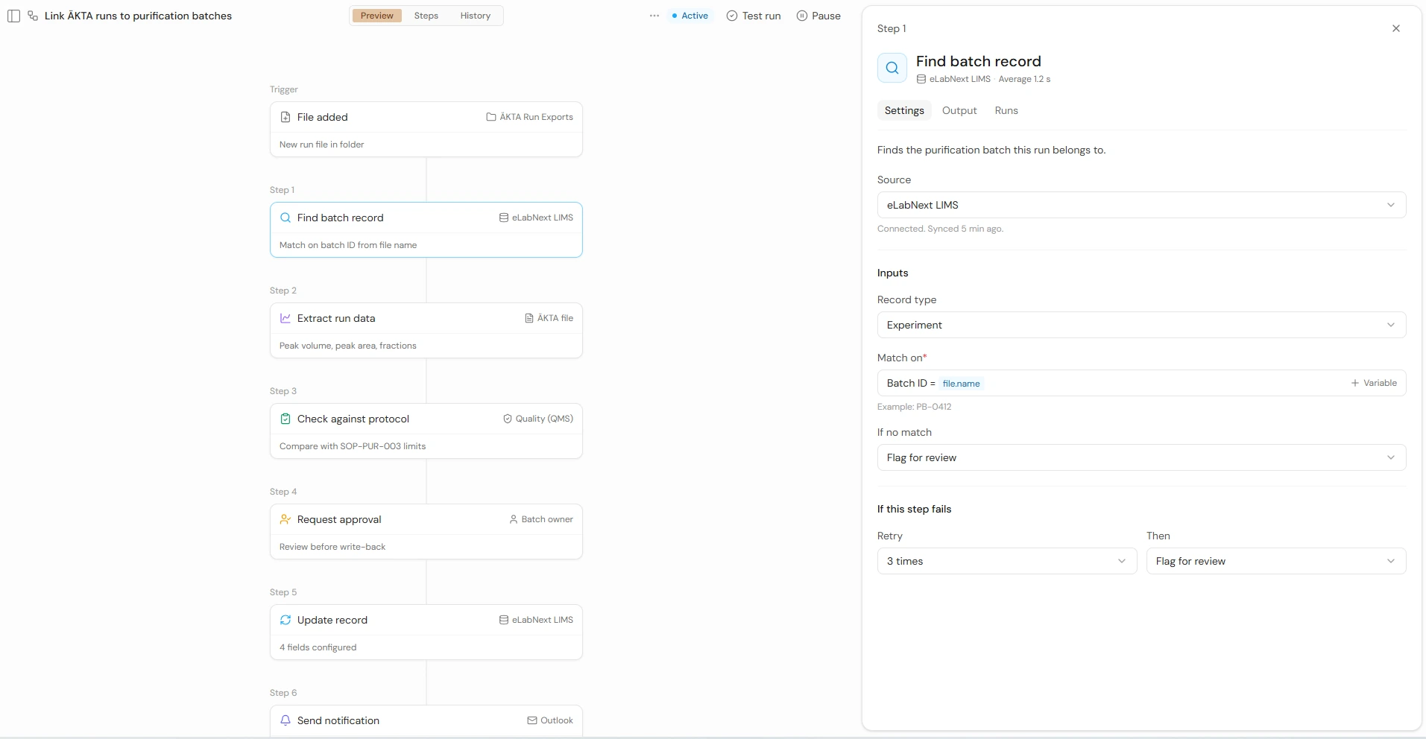Click the workflow title 'Link ÄKTA runs to purification batches'
Image resolution: width=1426 pixels, height=739 pixels.
[x=138, y=16]
